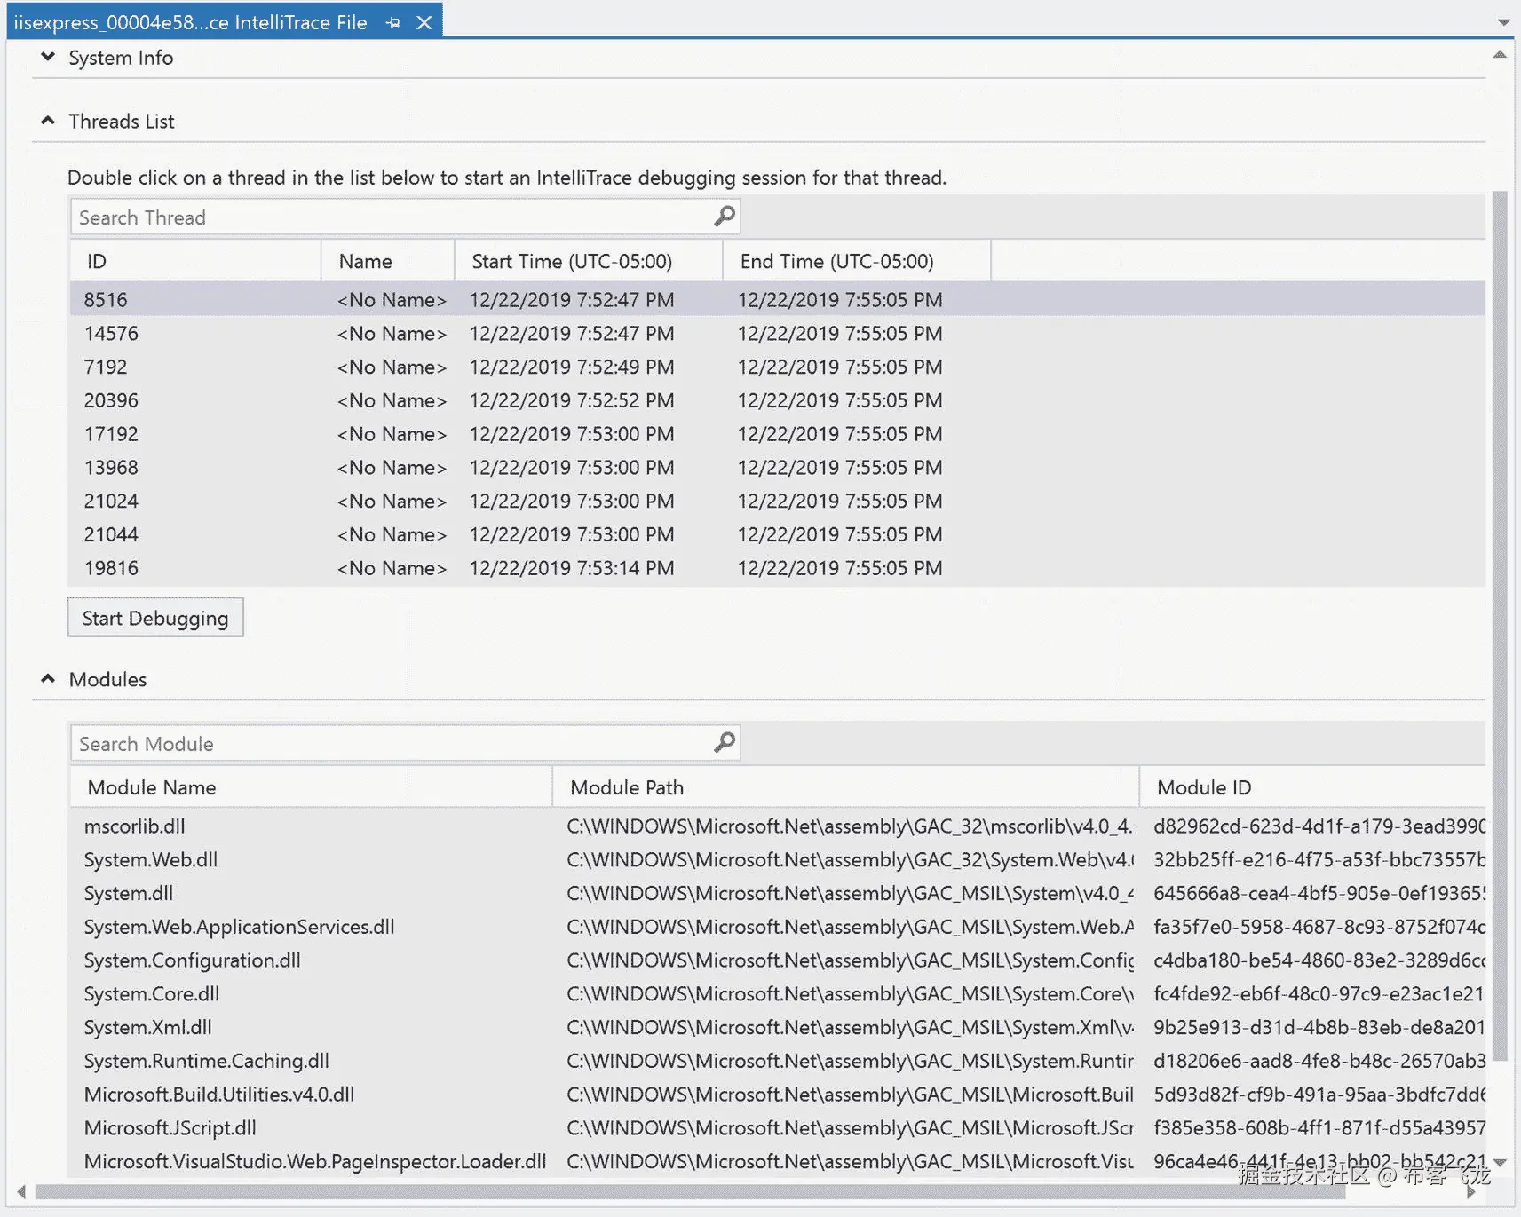Select thread row with ID 14576

pyautogui.click(x=777, y=334)
